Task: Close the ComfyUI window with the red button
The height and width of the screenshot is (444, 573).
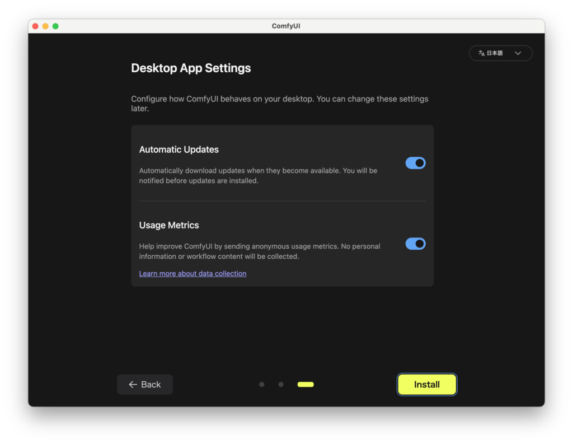Action: [35, 26]
